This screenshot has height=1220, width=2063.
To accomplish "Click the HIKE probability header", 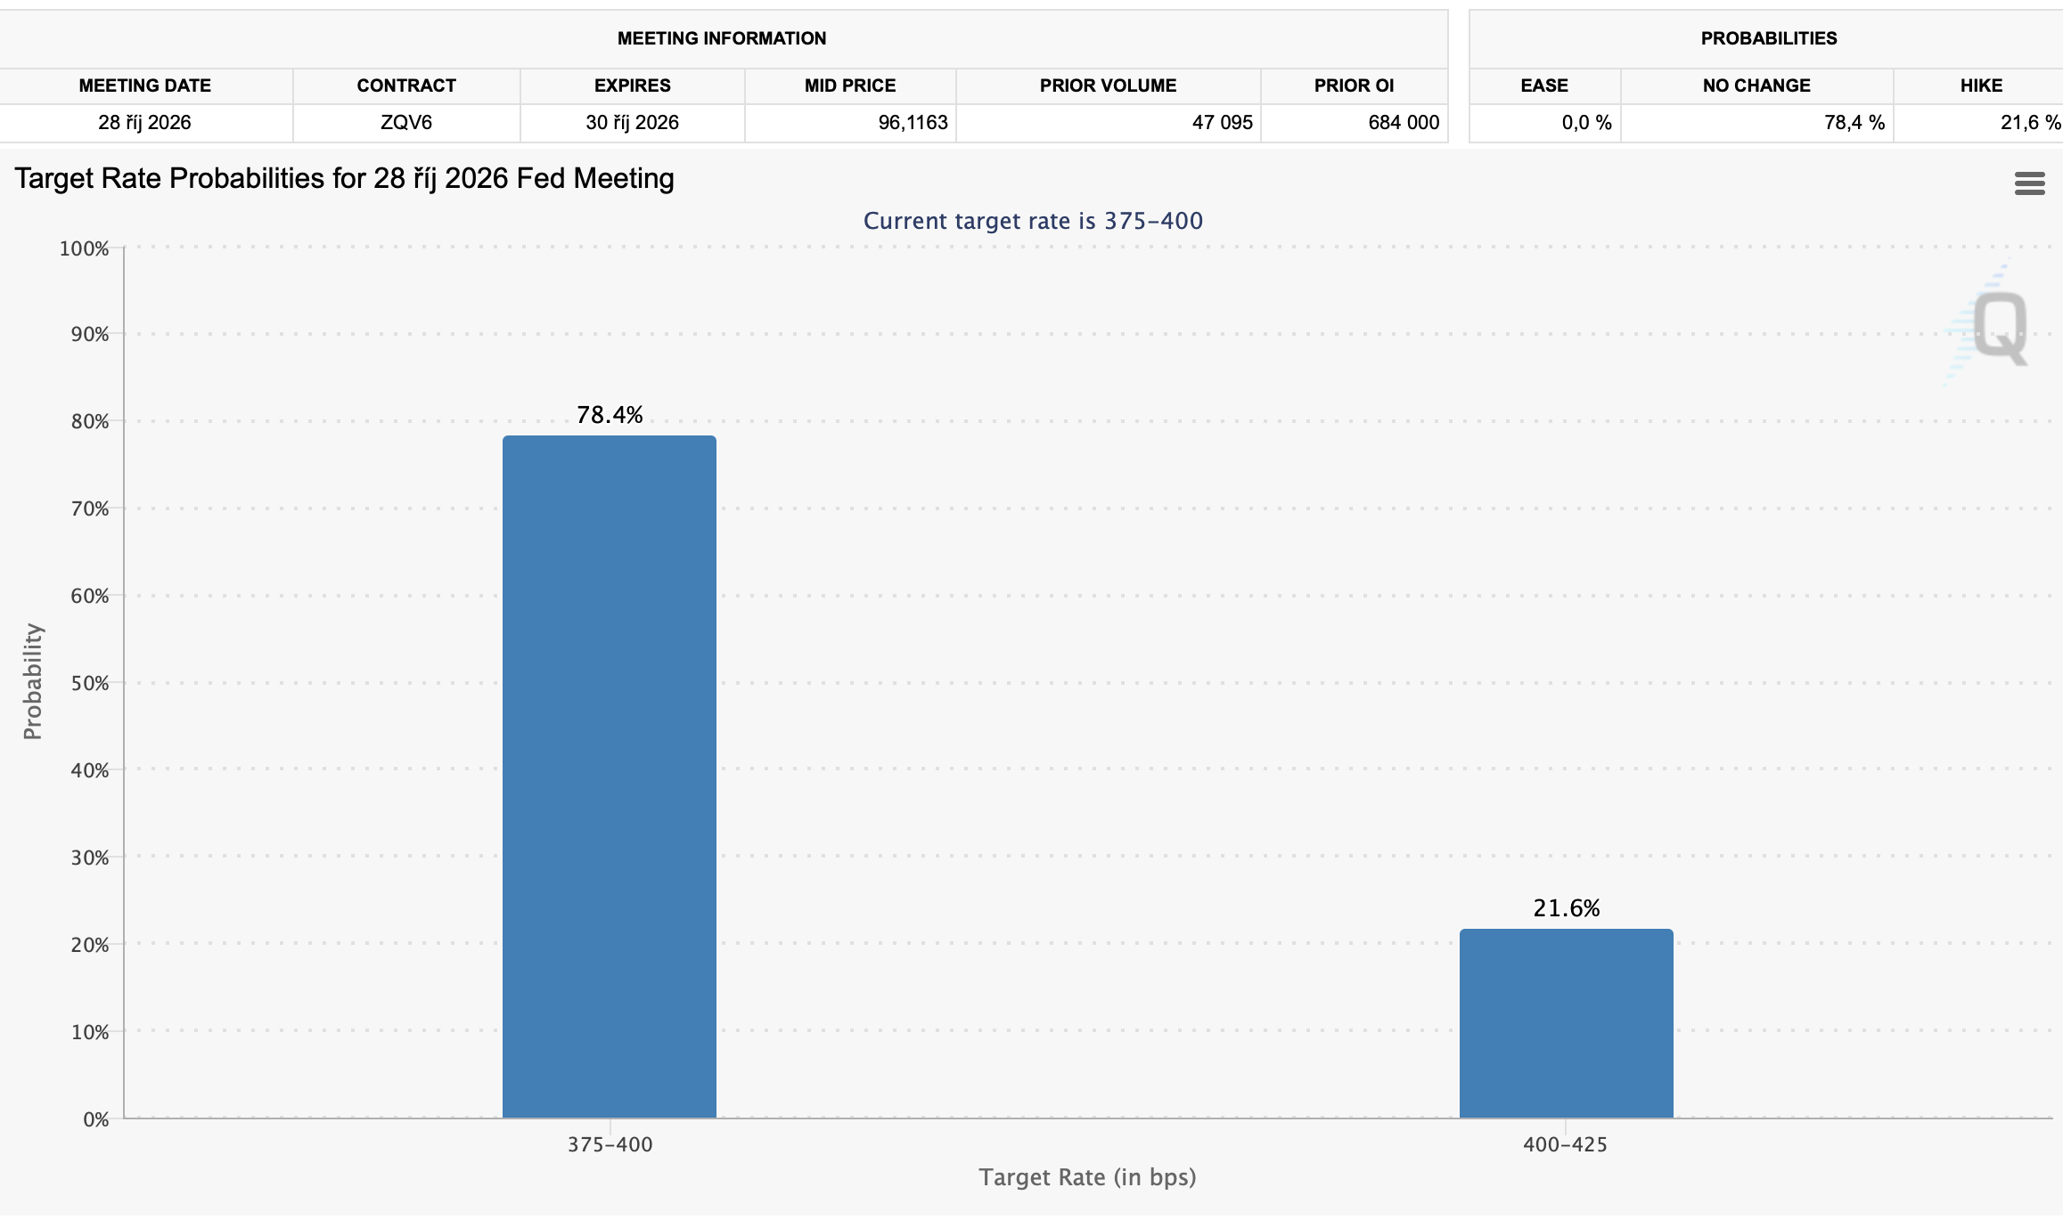I will click(x=1980, y=85).
